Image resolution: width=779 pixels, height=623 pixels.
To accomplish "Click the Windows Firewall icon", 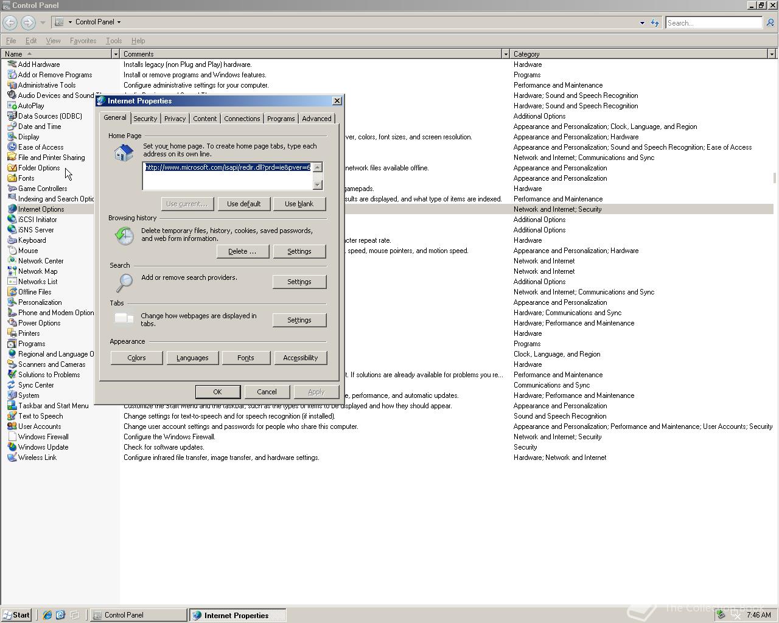I will pyautogui.click(x=12, y=437).
